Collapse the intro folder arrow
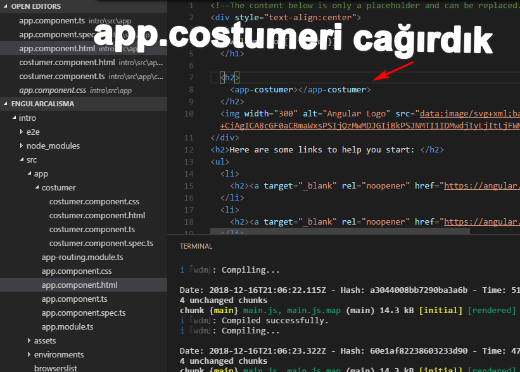 [14, 118]
